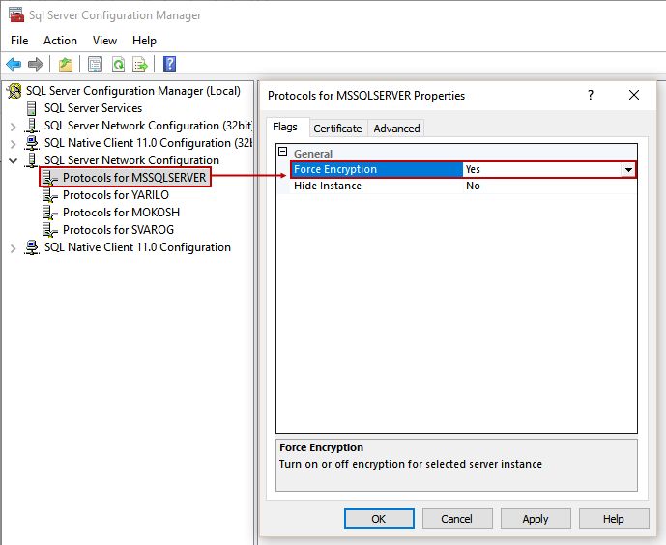Click the dialog Help button
This screenshot has height=545, width=666.
coord(614,519)
